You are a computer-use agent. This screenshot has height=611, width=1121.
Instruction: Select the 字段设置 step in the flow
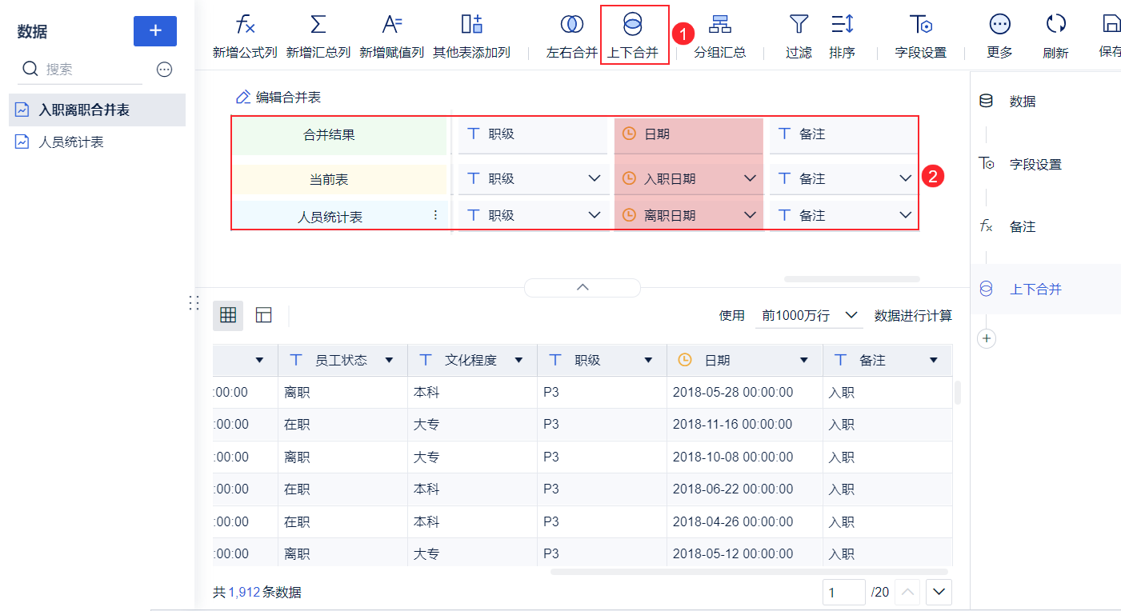[x=1020, y=164]
